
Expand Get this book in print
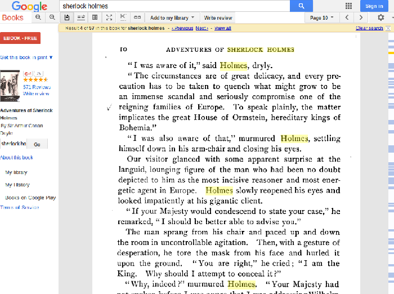pos(26,57)
